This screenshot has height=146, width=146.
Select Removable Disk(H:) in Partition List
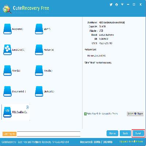coord(96,56)
